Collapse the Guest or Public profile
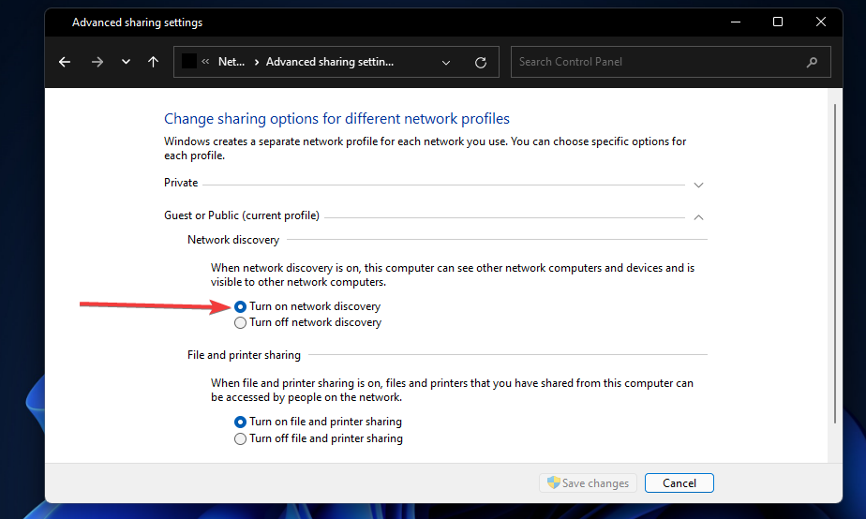Viewport: 866px width, 519px height. [698, 217]
